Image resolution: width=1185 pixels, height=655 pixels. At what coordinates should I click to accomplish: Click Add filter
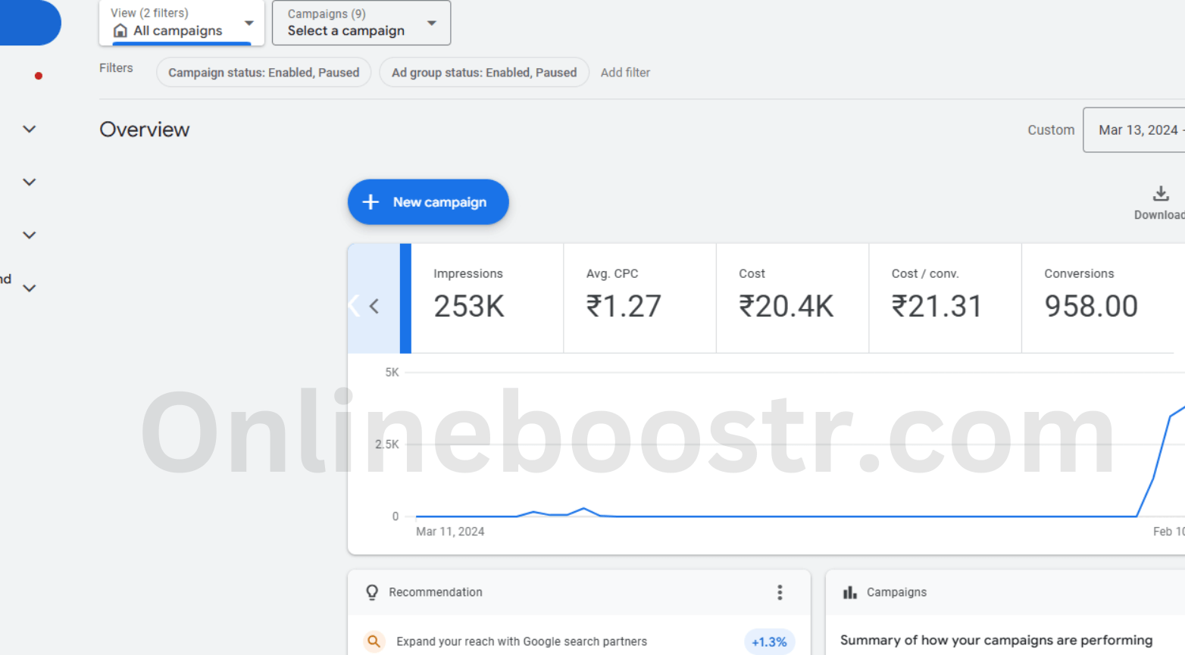point(625,72)
